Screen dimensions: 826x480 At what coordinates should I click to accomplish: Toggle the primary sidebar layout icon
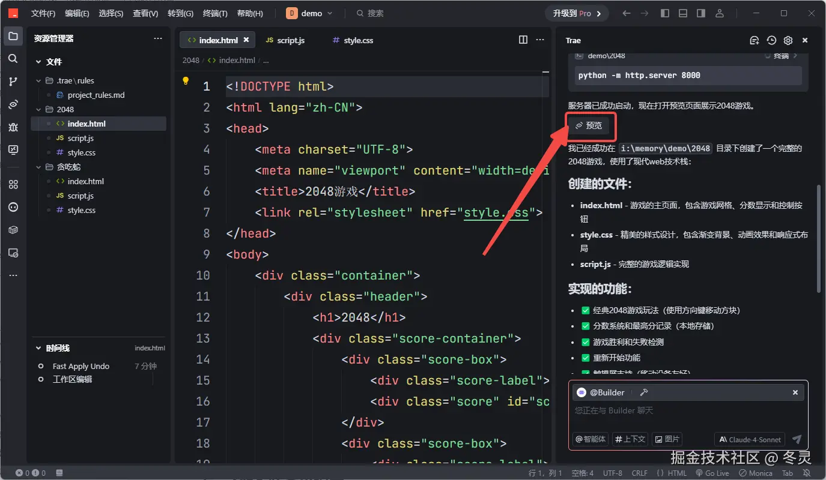[x=665, y=13]
